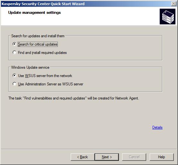Click the server stack icon in header

coord(167,17)
